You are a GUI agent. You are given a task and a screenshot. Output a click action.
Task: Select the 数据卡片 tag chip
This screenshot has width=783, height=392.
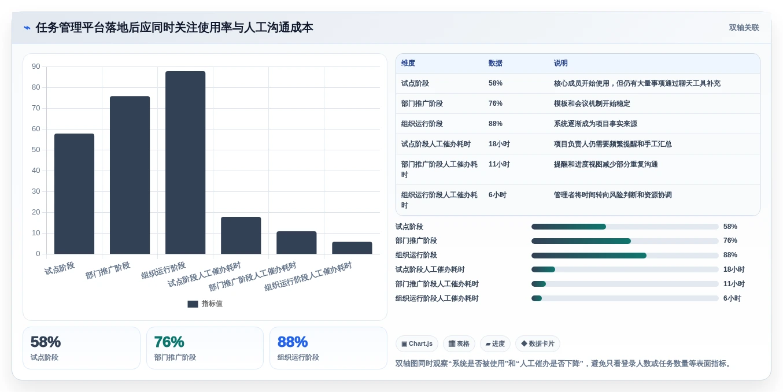click(538, 344)
